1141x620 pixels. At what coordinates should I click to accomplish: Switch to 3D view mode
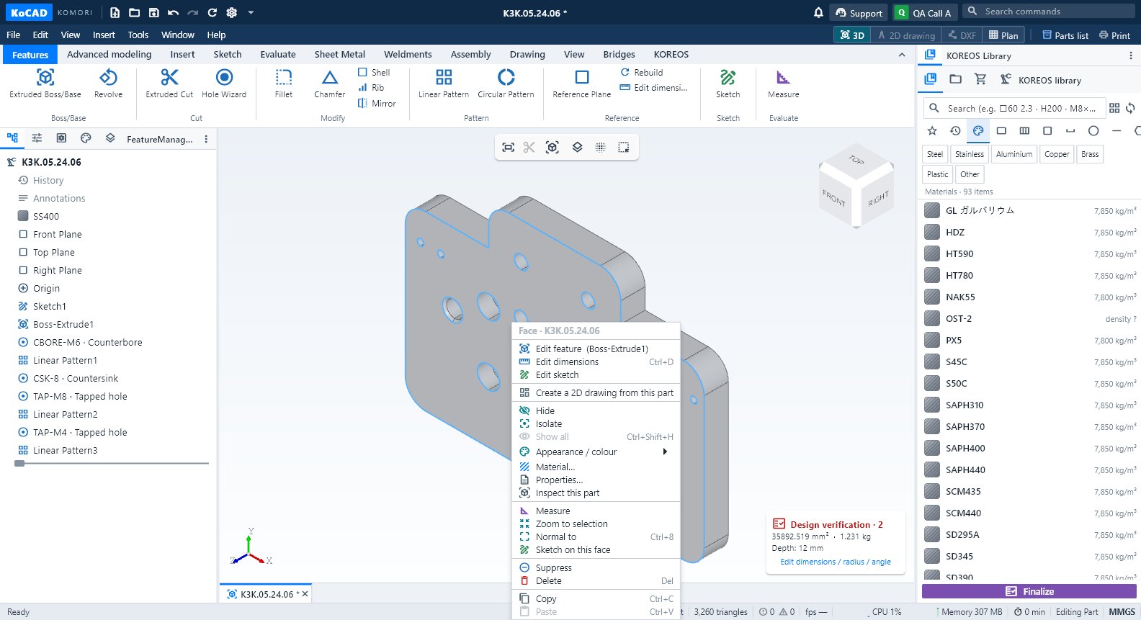(852, 35)
